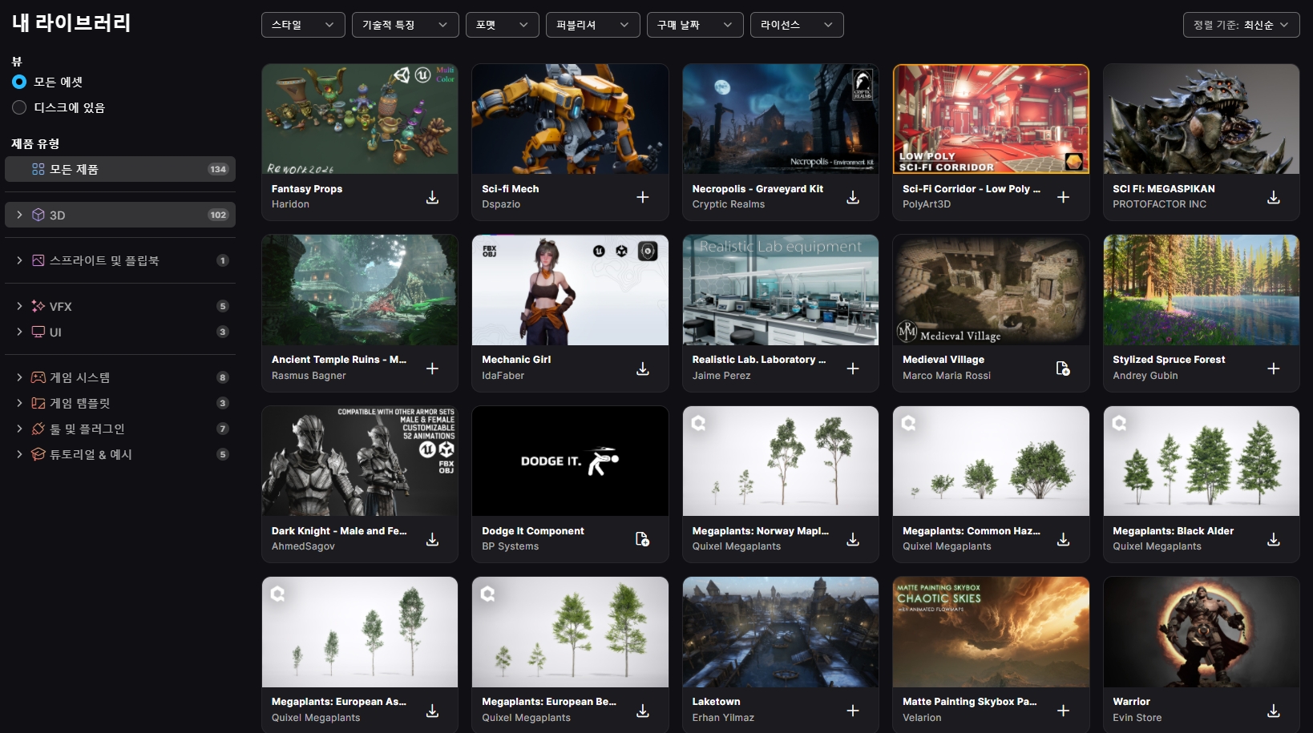
Task: Expand the VFX category in sidebar
Action: pos(19,306)
